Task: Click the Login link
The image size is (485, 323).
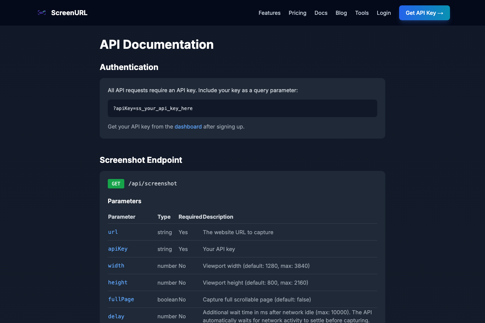Action: tap(384, 13)
